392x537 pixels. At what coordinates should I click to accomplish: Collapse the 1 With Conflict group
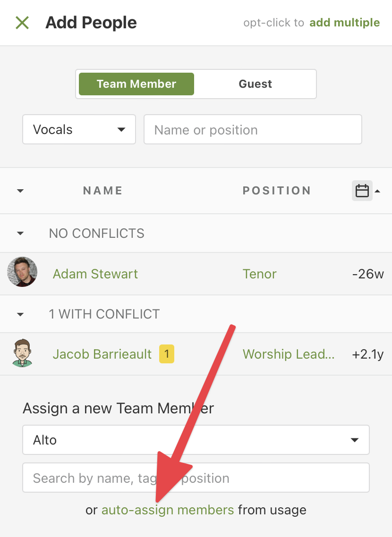point(20,314)
